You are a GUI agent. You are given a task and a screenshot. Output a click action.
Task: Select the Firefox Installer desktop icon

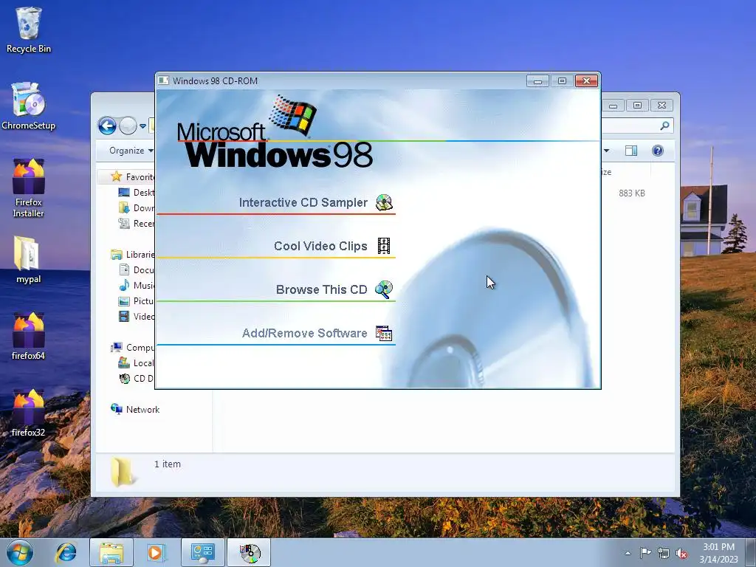coord(29,188)
